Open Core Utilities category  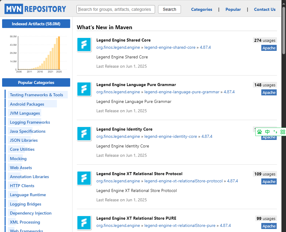point(22,149)
